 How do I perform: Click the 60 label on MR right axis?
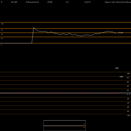pos(128,82)
